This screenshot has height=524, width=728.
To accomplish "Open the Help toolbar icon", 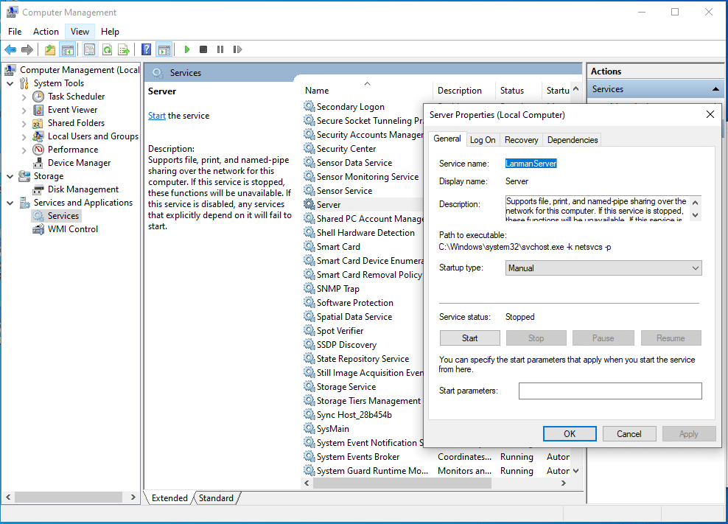I will [x=146, y=49].
